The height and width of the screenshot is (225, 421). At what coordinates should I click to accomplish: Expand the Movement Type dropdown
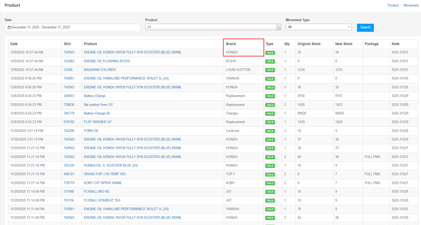318,27
